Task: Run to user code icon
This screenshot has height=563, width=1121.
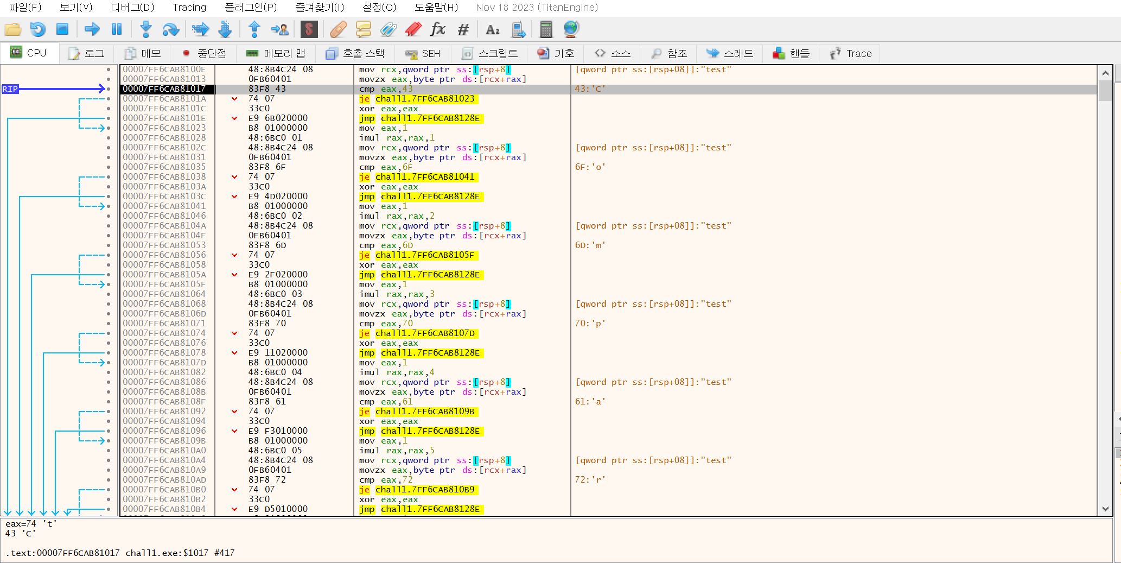Action: point(280,29)
